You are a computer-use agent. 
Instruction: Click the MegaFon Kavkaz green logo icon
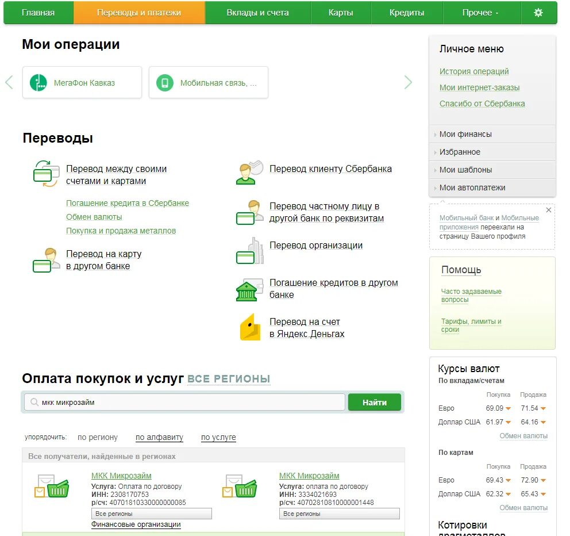38,83
